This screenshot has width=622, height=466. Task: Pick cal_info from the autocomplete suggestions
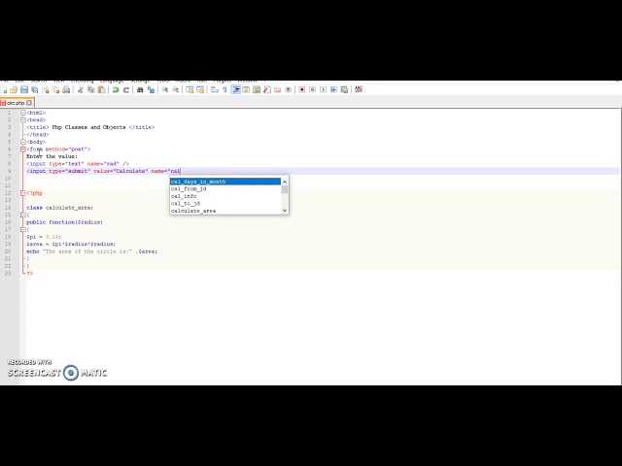[225, 196]
